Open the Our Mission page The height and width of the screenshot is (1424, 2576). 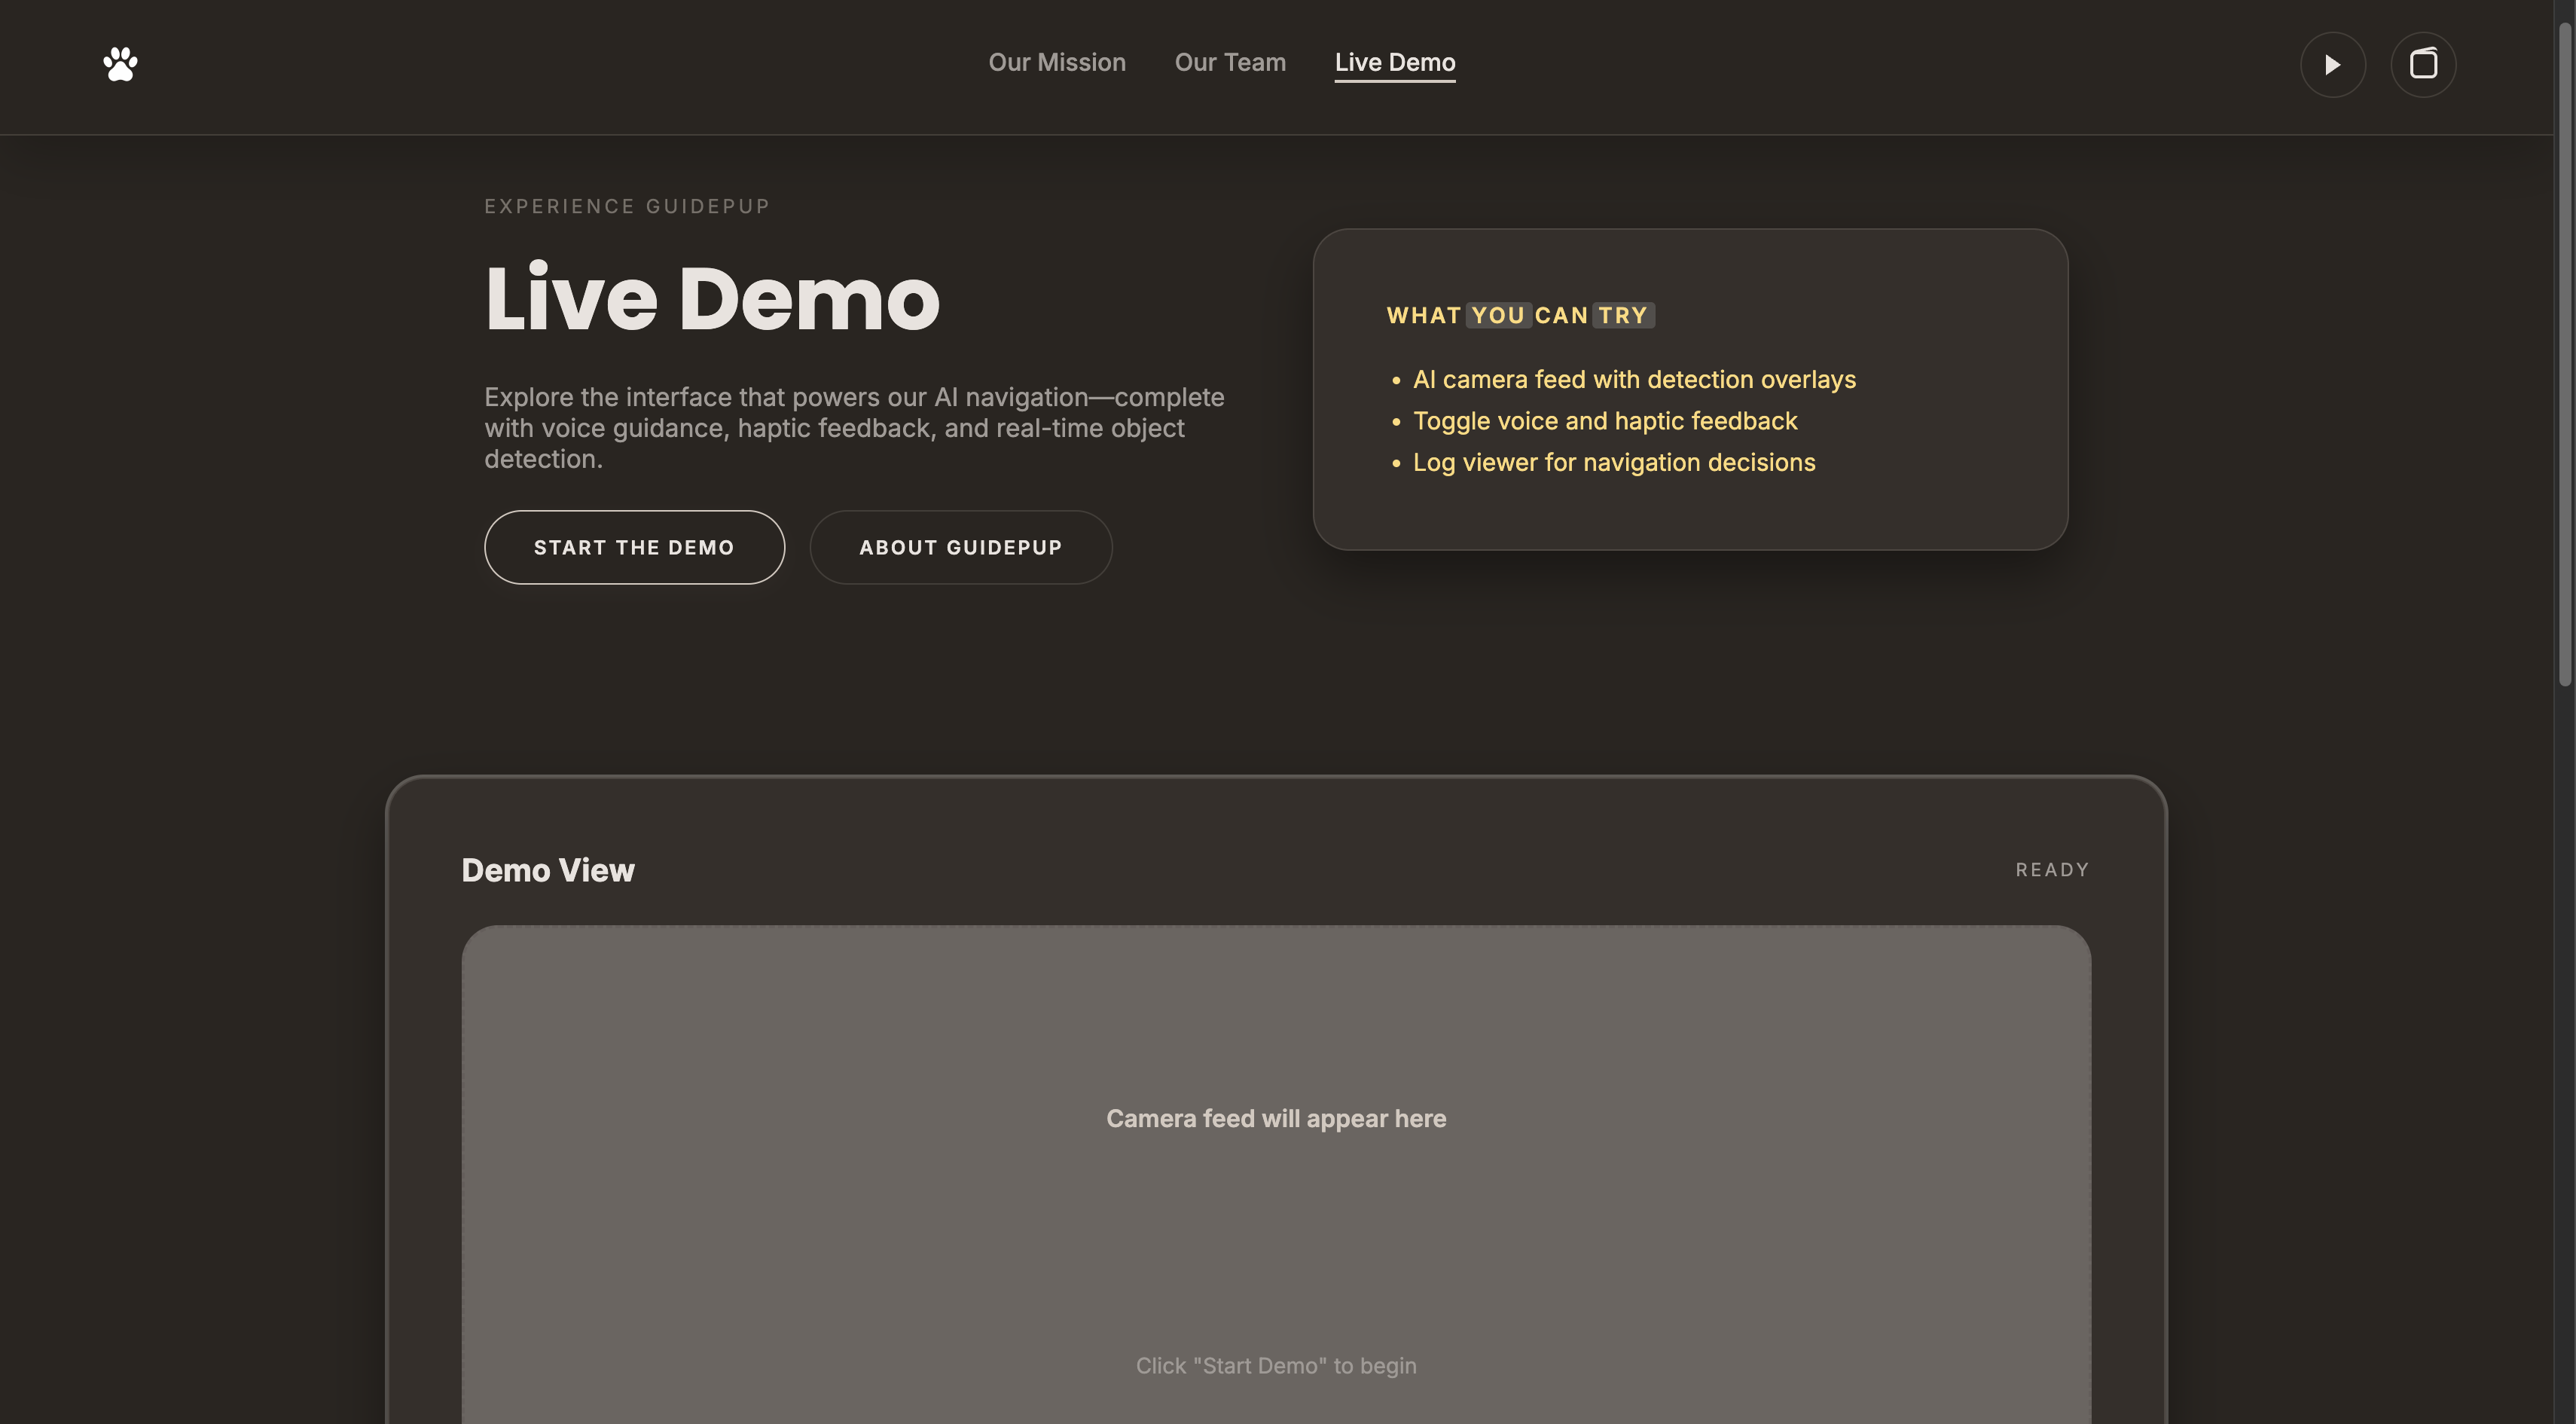[x=1056, y=62]
